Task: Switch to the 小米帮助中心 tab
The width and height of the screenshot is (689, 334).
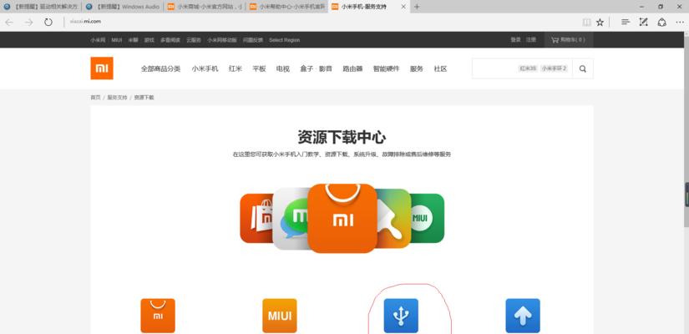Action: pyautogui.click(x=286, y=7)
